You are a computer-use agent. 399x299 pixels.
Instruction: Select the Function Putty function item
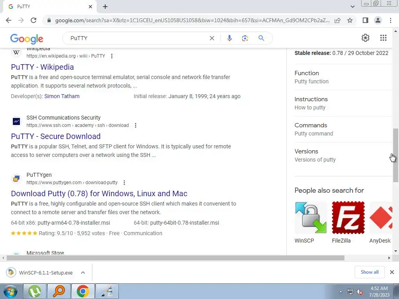click(x=344, y=77)
